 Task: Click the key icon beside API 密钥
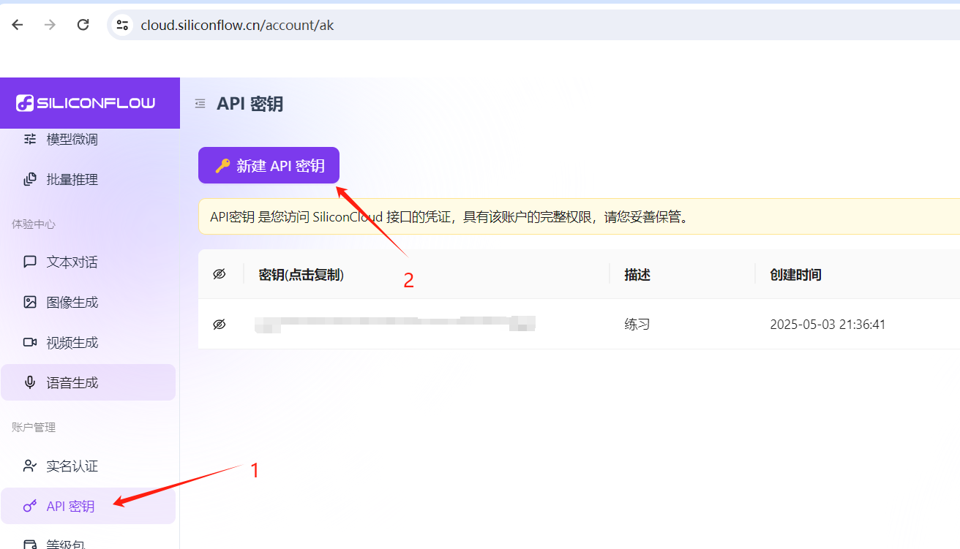[x=30, y=506]
